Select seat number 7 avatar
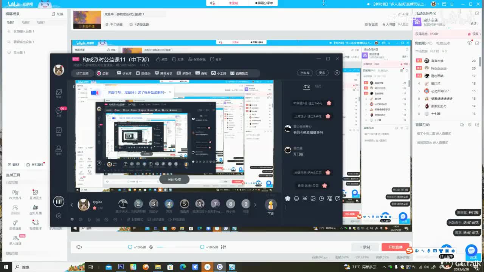The width and height of the screenshot is (484, 272). [215, 204]
